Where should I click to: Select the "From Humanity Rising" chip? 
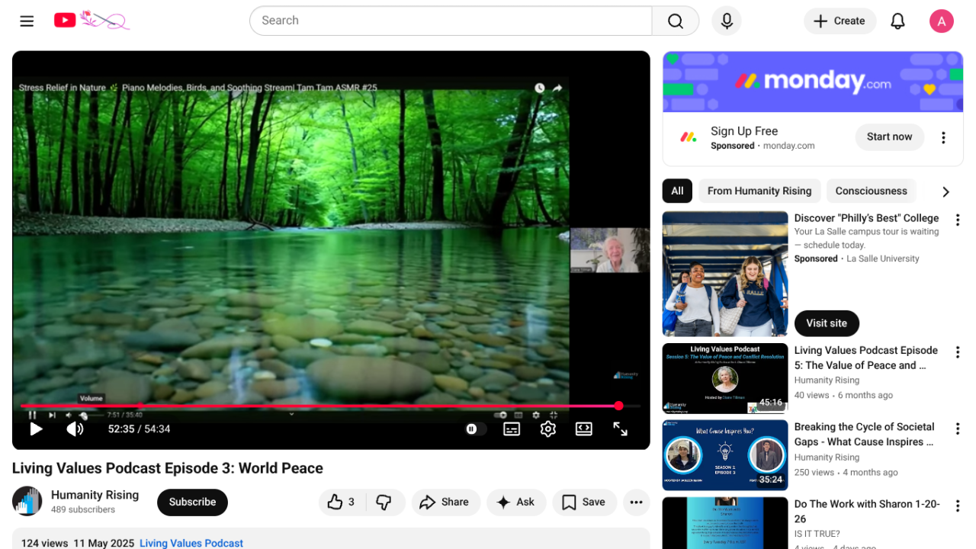point(759,191)
